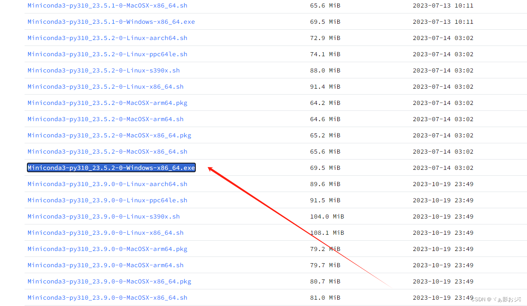
Task: Open Miniconda3-py310_23.5.2-0-Linux-ppc64le.sh
Action: [107, 54]
